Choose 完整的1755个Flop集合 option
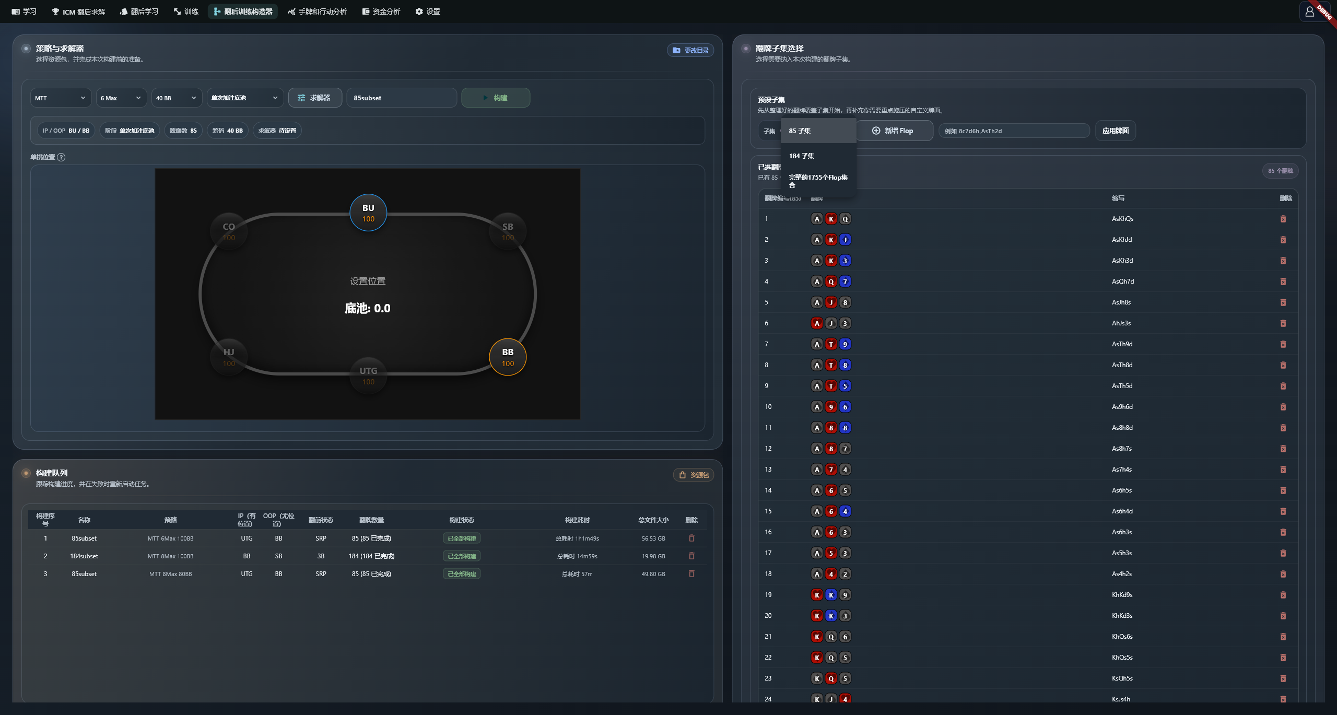1337x715 pixels. coord(818,181)
